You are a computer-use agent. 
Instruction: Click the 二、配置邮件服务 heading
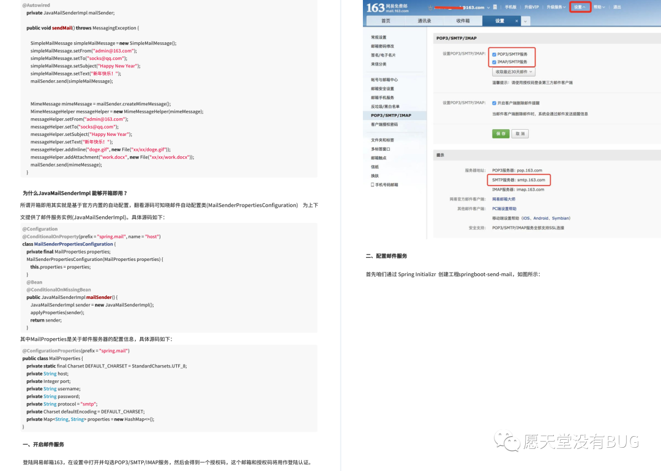click(x=387, y=256)
